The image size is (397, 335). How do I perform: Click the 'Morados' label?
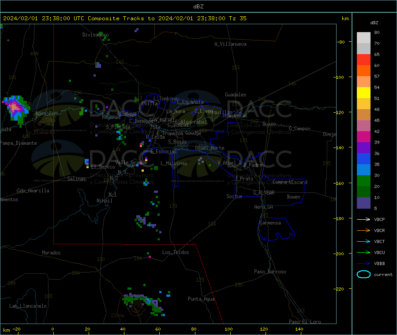point(51,253)
